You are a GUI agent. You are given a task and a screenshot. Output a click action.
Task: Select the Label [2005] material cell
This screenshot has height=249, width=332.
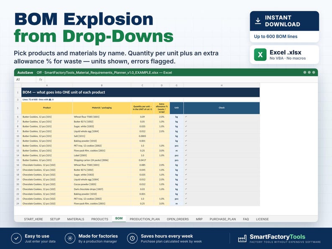click(102, 155)
